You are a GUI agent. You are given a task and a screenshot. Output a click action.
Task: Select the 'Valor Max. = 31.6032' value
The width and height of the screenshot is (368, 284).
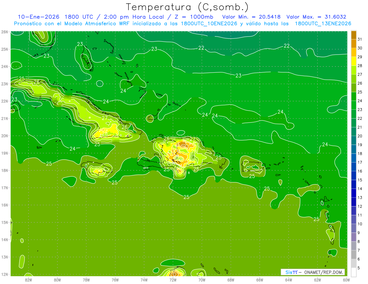tap(316, 17)
